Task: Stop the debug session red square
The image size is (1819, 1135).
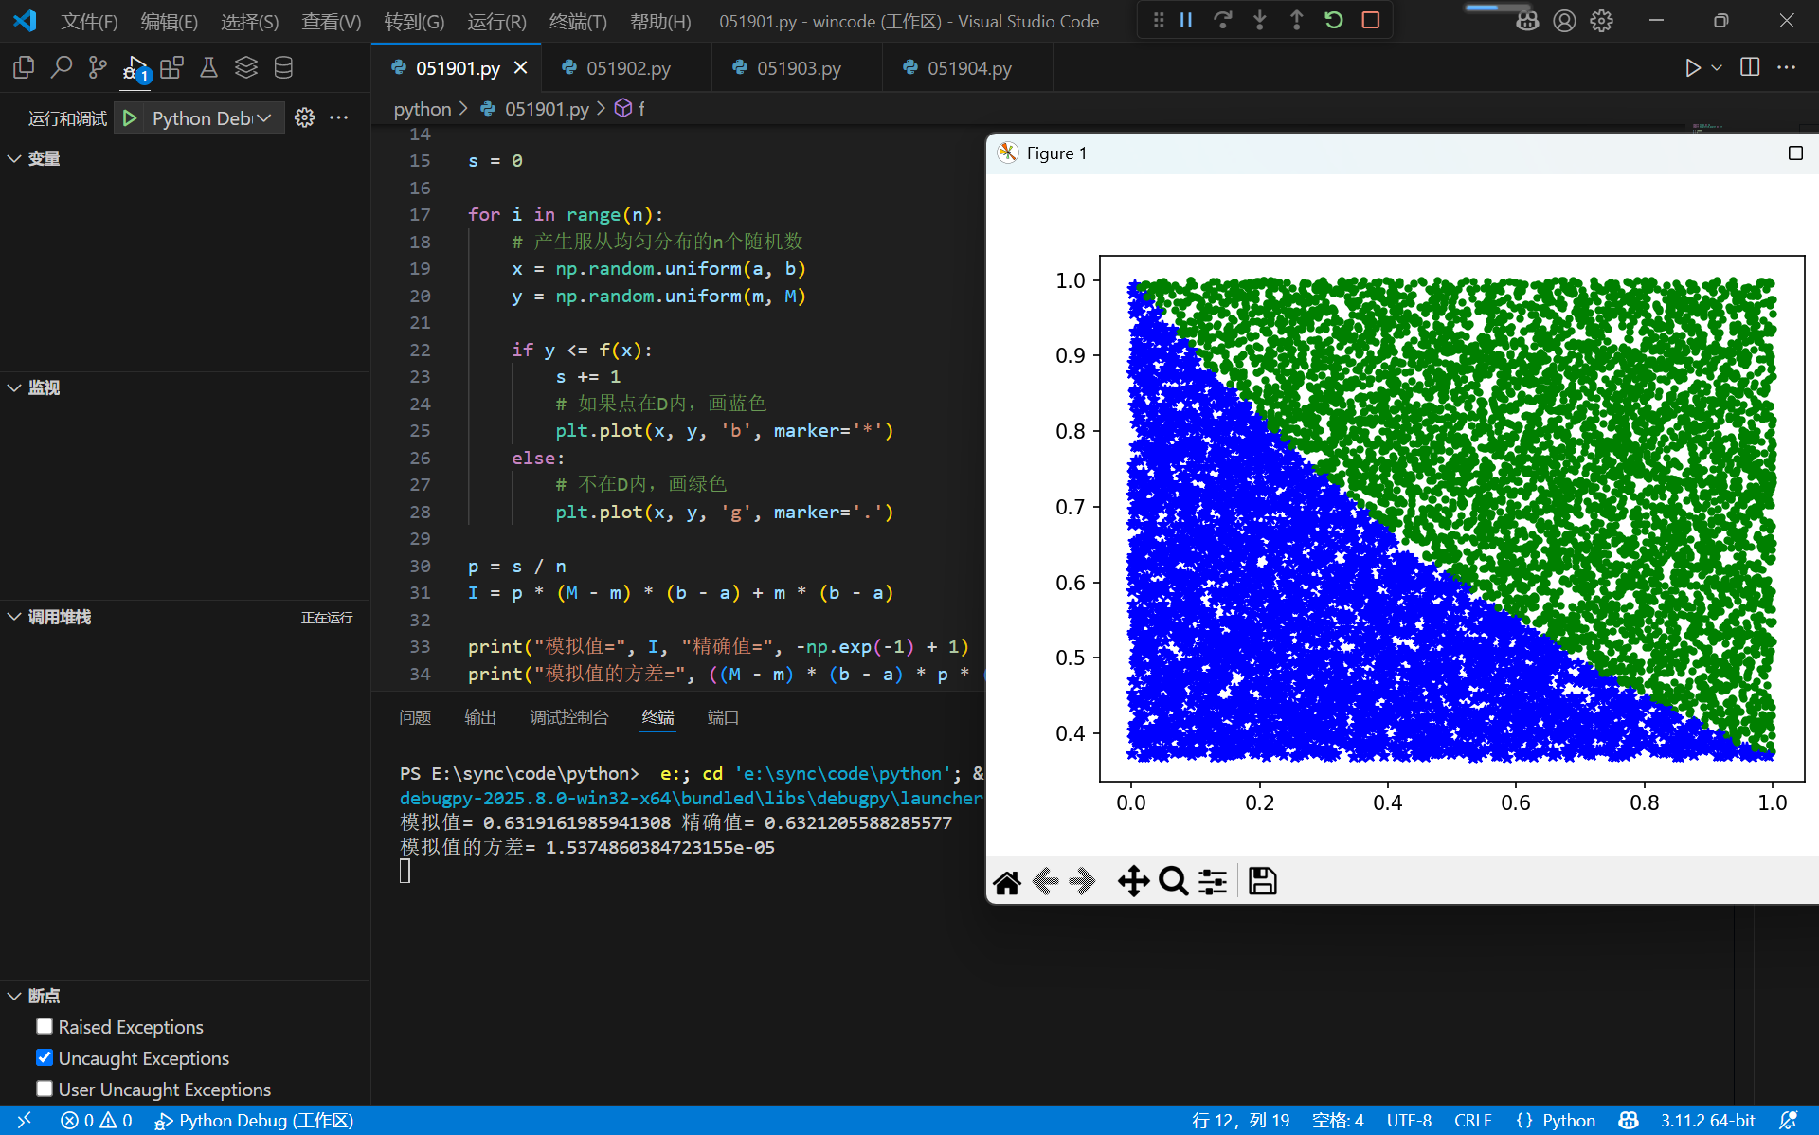Action: coord(1370,20)
